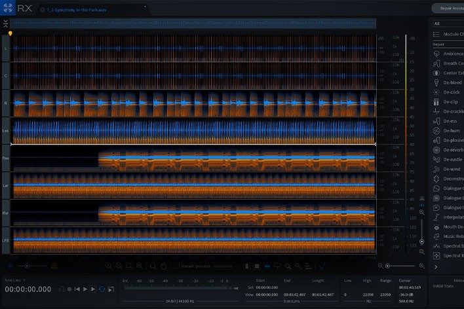Toggle the Rsr channel selection
This screenshot has height=309, width=464.
6,213
